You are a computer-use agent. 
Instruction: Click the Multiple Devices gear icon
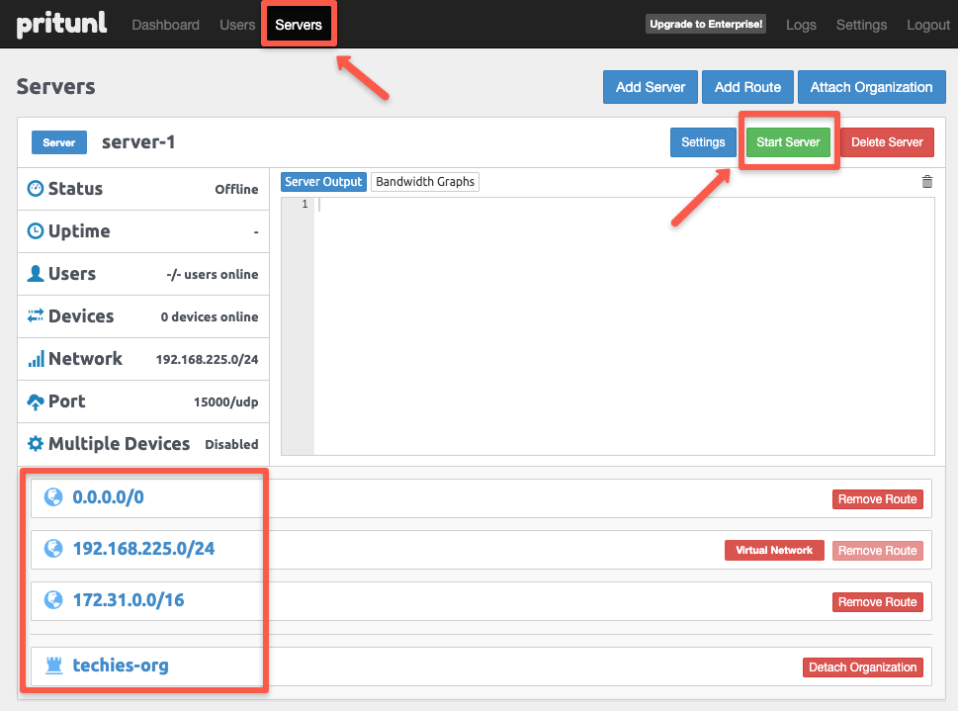pos(36,444)
